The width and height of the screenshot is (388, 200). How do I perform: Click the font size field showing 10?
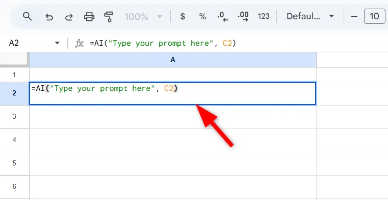click(374, 17)
